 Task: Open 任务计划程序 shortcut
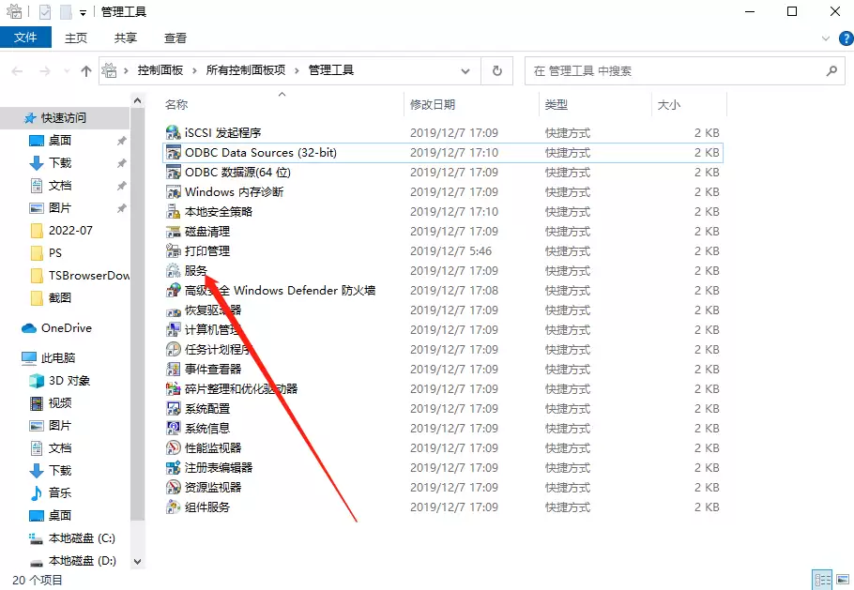(x=212, y=349)
